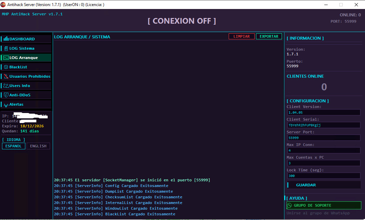The width and height of the screenshot is (365, 220).
Task: Click the Server Port input field
Action: point(324,138)
